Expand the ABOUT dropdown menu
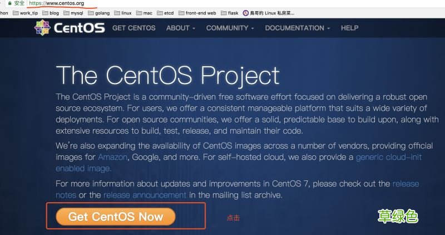 point(180,28)
